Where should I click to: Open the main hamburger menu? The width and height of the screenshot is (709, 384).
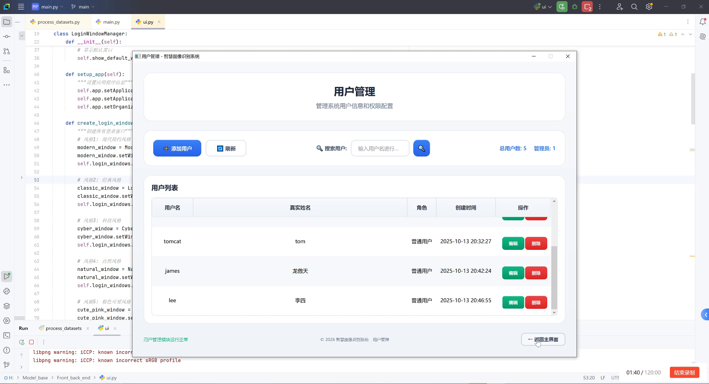click(21, 7)
